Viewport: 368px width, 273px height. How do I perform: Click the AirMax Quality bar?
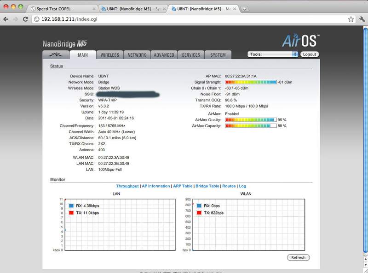point(251,120)
